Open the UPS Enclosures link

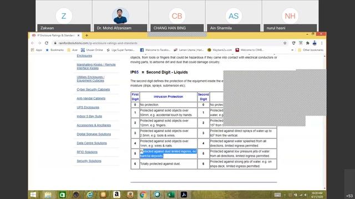point(88,107)
